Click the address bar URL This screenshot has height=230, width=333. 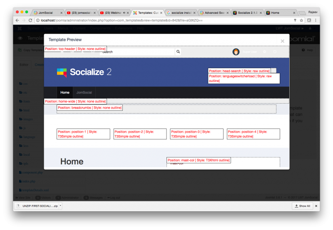click(122, 20)
